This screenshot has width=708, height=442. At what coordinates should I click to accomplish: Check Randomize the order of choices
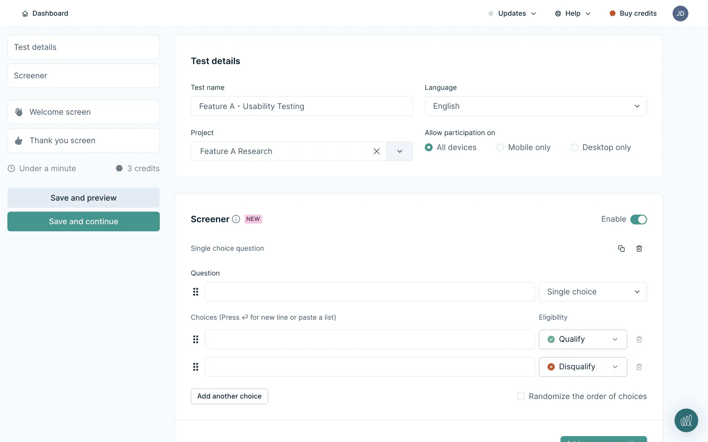pos(521,396)
